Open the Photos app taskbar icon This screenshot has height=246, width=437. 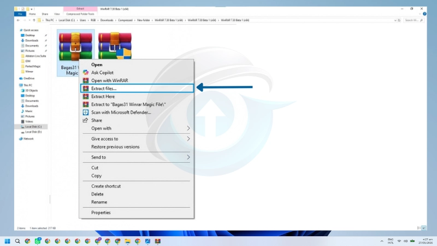(x=147, y=241)
